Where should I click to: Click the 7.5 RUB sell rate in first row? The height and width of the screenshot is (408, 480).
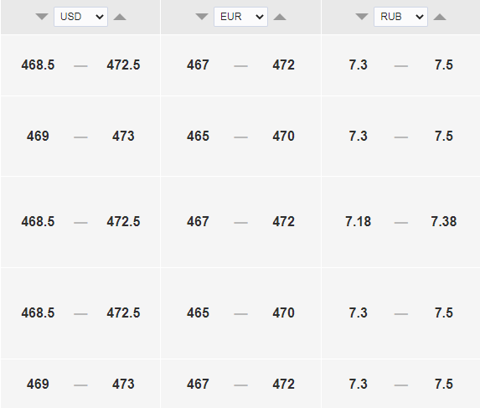coord(444,65)
